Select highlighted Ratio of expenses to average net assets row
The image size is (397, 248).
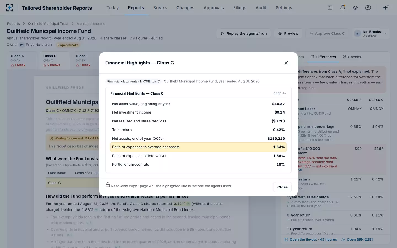pos(198,147)
